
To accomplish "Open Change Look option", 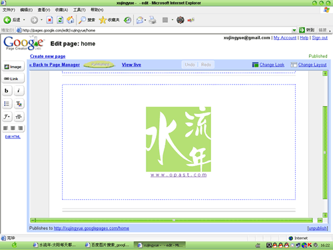I will pos(268,65).
